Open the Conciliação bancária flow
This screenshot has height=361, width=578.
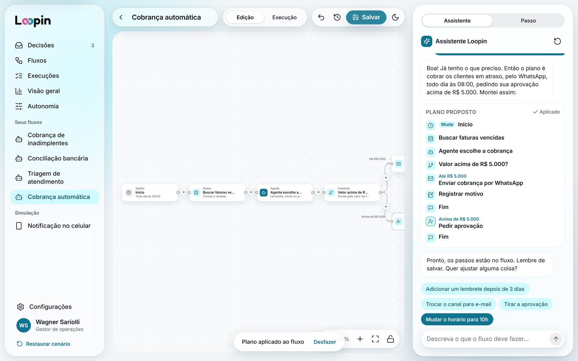pyautogui.click(x=54, y=158)
